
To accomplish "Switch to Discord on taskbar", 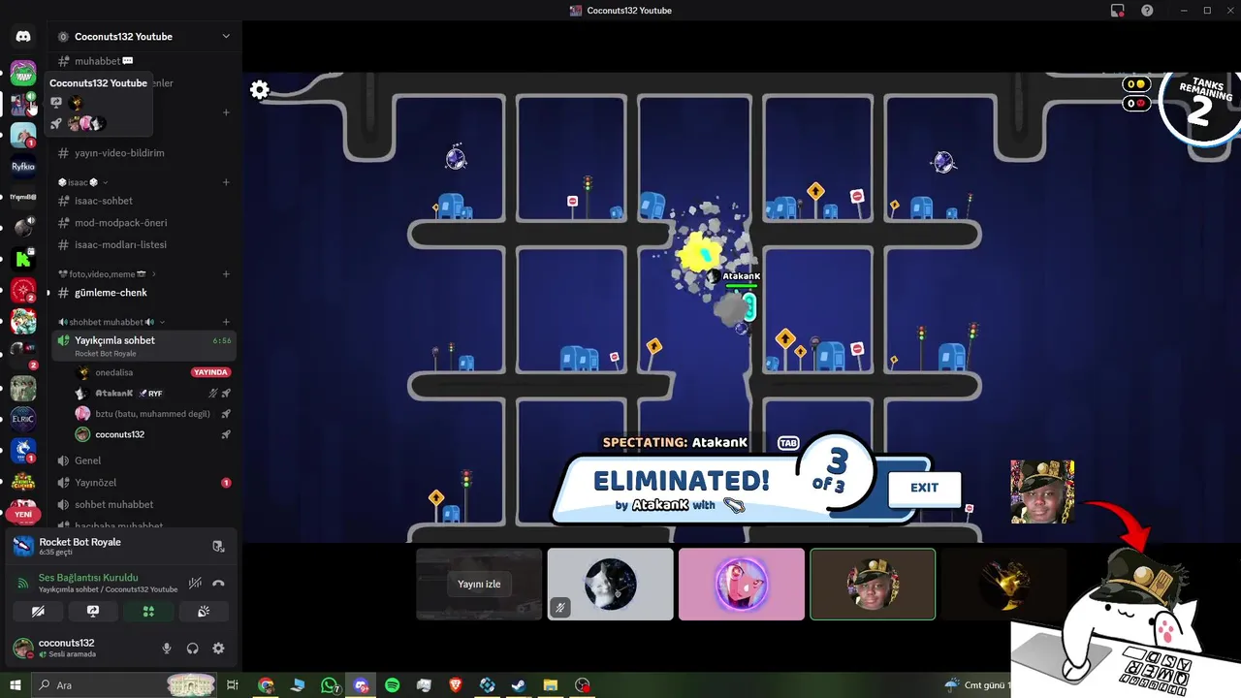I will (x=362, y=685).
